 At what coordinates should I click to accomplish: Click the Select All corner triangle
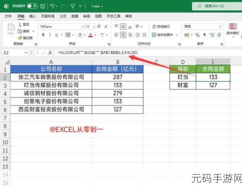[x=7, y=62]
